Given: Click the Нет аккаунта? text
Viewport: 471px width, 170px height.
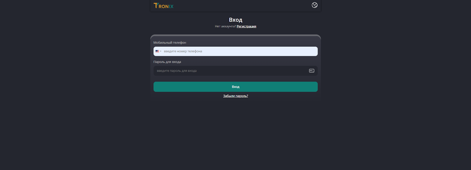Looking at the screenshot, I should [225, 27].
